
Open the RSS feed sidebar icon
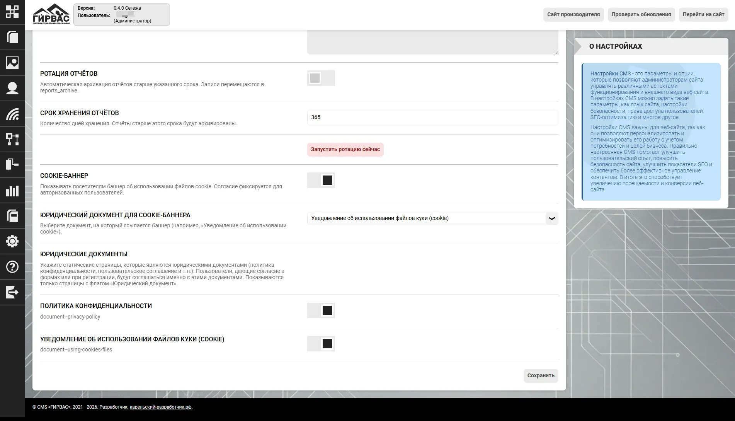tap(12, 114)
